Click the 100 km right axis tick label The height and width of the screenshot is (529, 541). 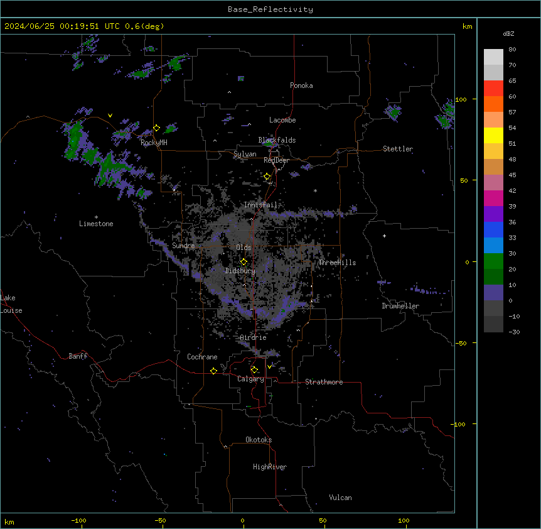[x=461, y=99]
